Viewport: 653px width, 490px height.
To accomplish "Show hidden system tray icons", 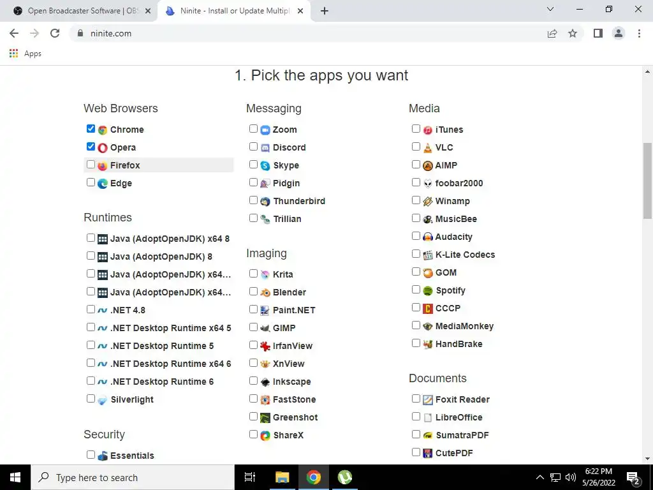I will pyautogui.click(x=539, y=477).
